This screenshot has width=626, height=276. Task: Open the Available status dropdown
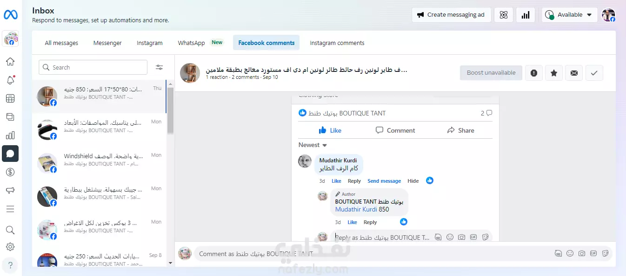pyautogui.click(x=570, y=15)
